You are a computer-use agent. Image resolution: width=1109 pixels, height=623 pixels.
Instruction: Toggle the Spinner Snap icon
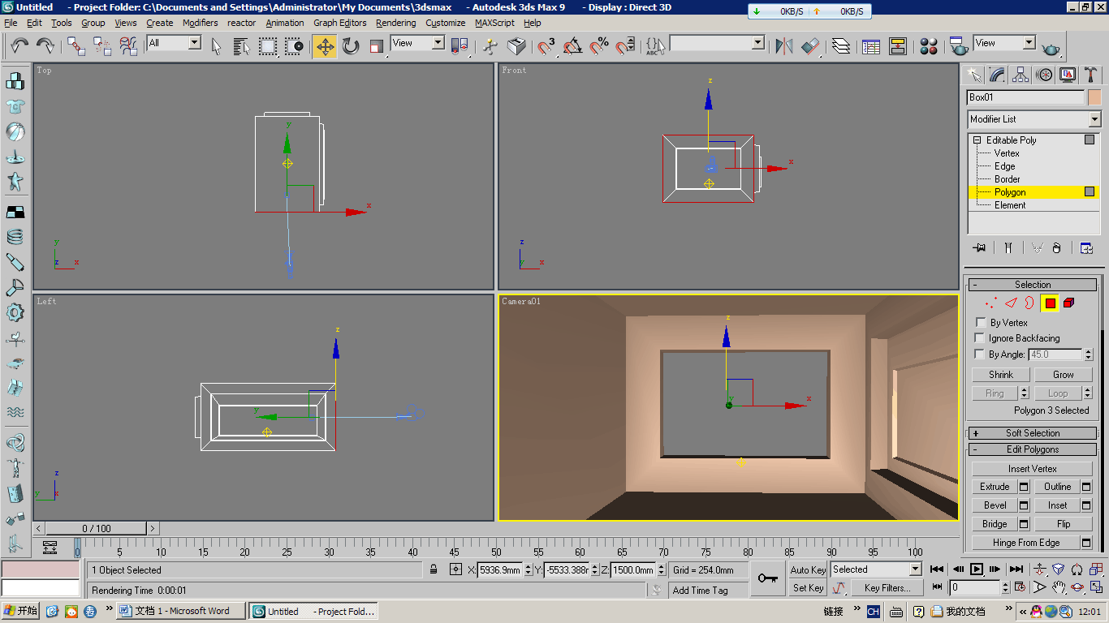click(x=625, y=45)
